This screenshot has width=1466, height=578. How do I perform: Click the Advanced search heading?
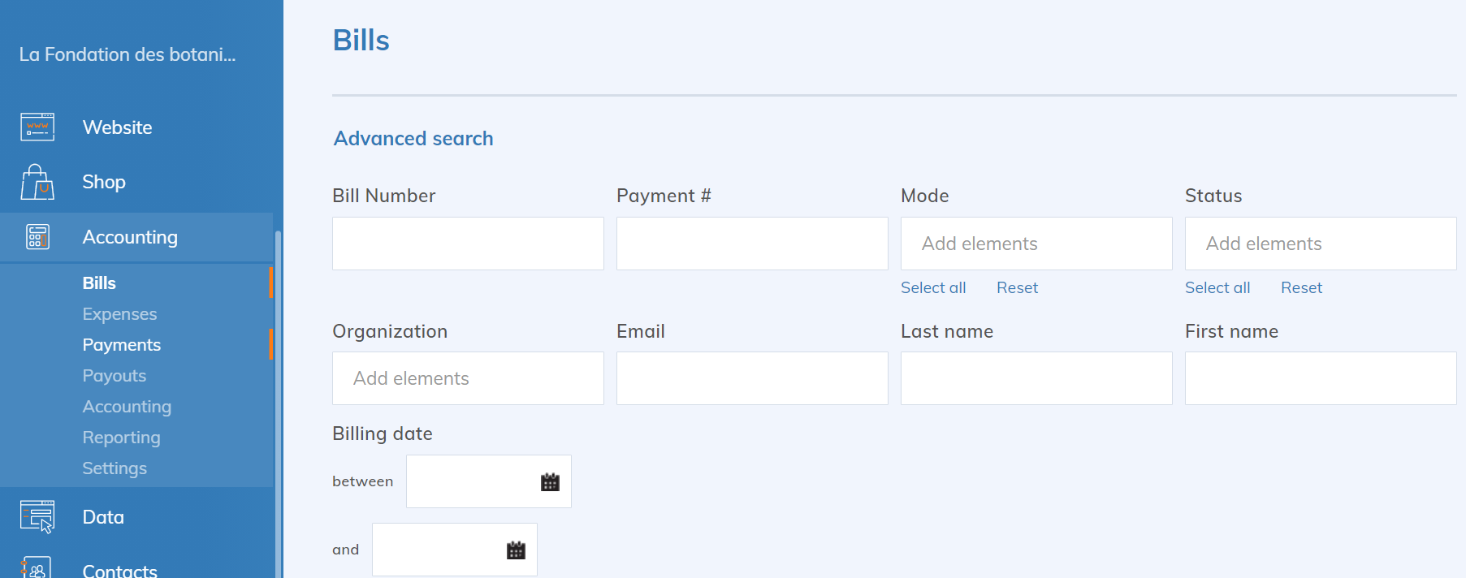pyautogui.click(x=413, y=139)
